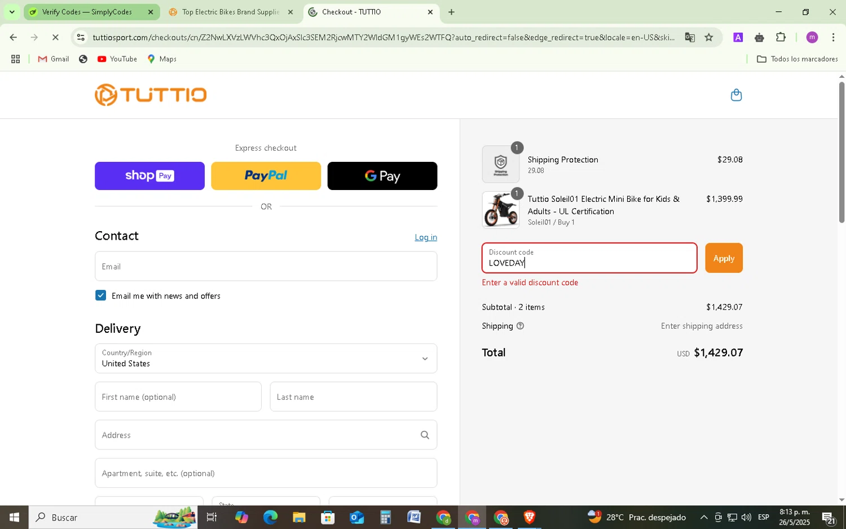The height and width of the screenshot is (529, 846).
Task: Focus the Last name field
Action: tap(354, 396)
